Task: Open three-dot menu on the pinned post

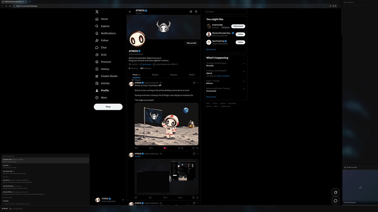Action: (x=198, y=83)
